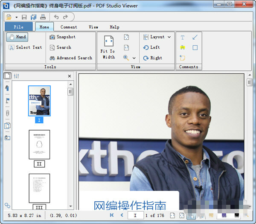Viewport: 256px width, 224px height.
Task: Redo the last action
Action: [x=65, y=17]
